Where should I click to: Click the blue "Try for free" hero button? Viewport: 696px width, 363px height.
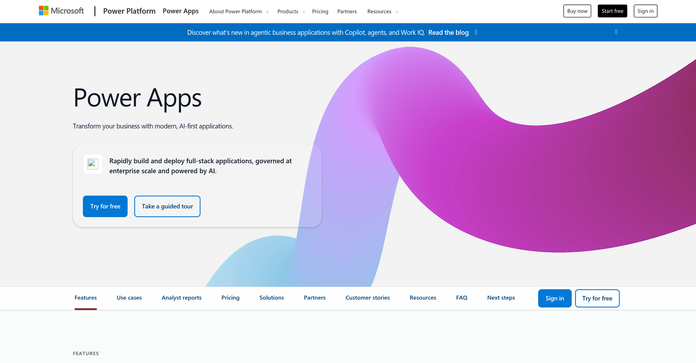(105, 206)
